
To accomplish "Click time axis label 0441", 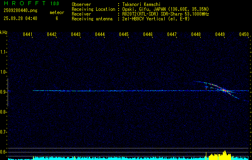I will pyautogui.click(x=28, y=34).
